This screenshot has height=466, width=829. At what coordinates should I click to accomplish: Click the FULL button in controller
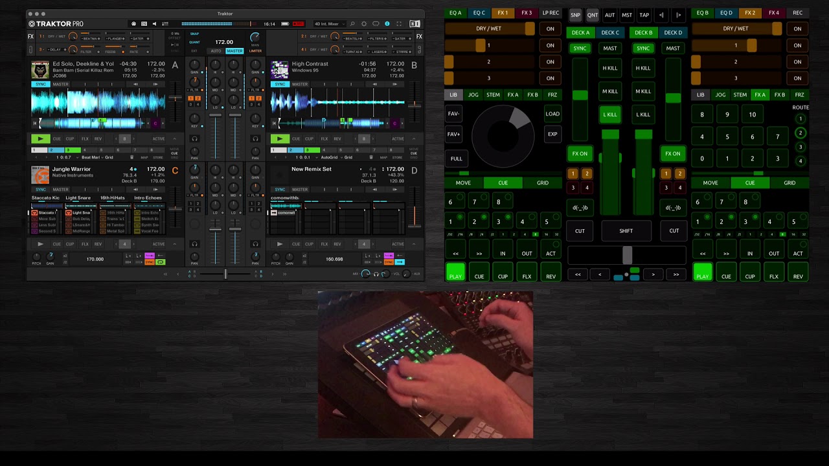point(457,159)
